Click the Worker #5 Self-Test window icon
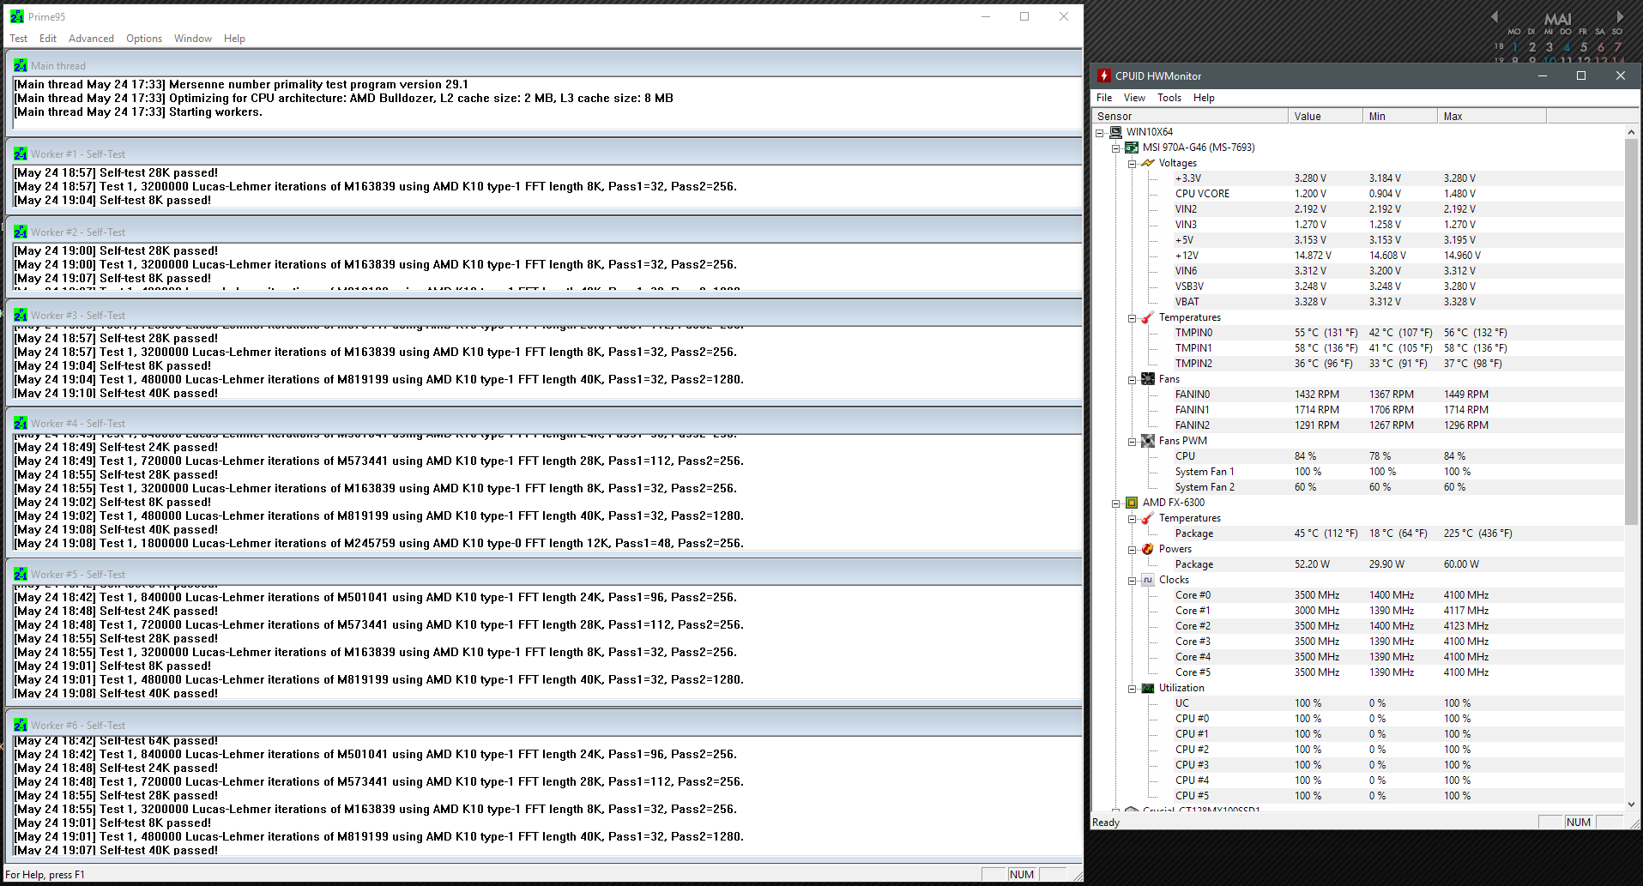 click(x=21, y=574)
